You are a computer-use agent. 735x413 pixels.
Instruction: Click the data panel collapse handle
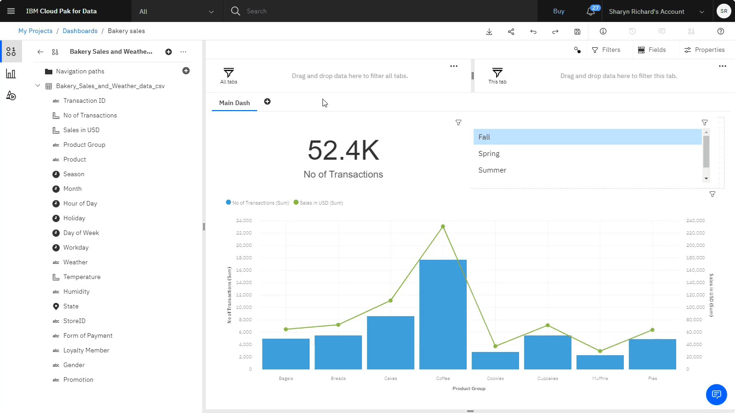pos(204,226)
